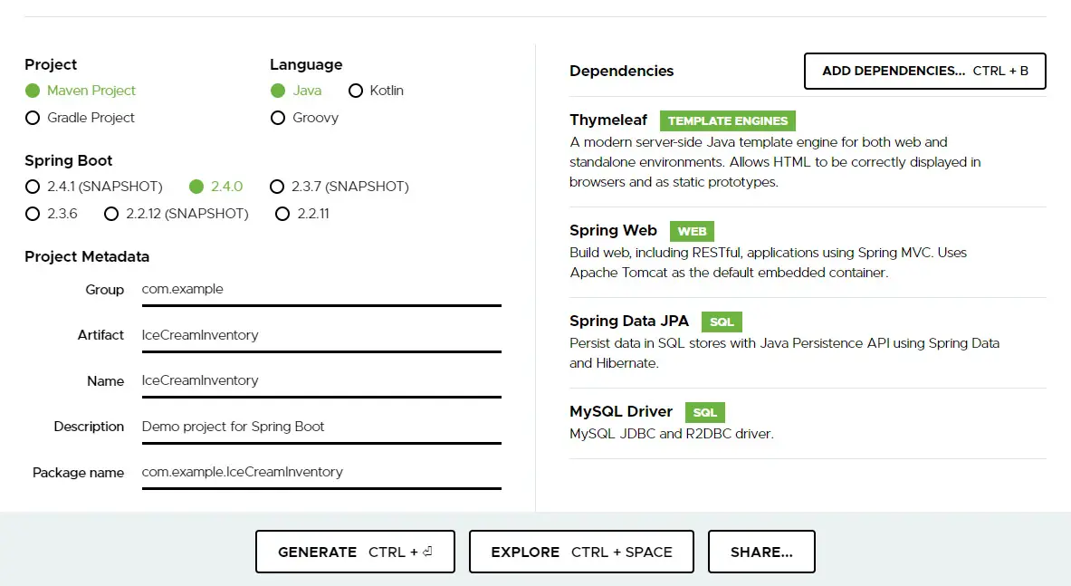Click the SQL badge beside MySQL Driver

704,412
